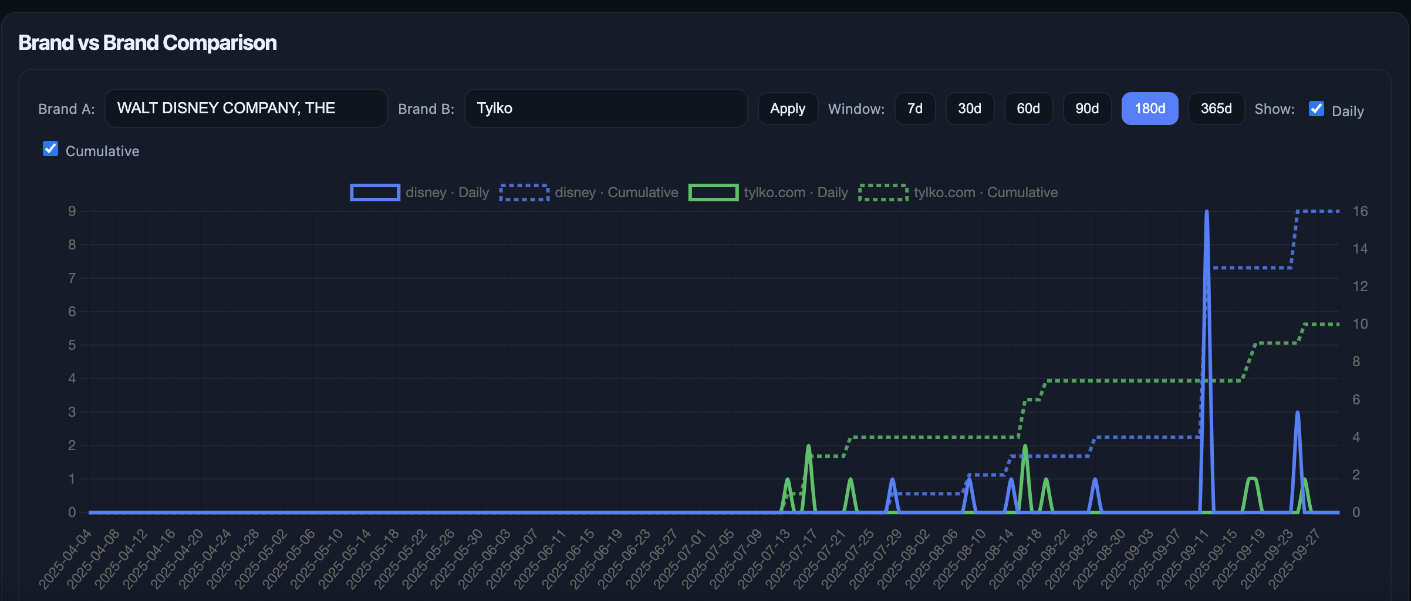Switch window to 60d

(1028, 109)
